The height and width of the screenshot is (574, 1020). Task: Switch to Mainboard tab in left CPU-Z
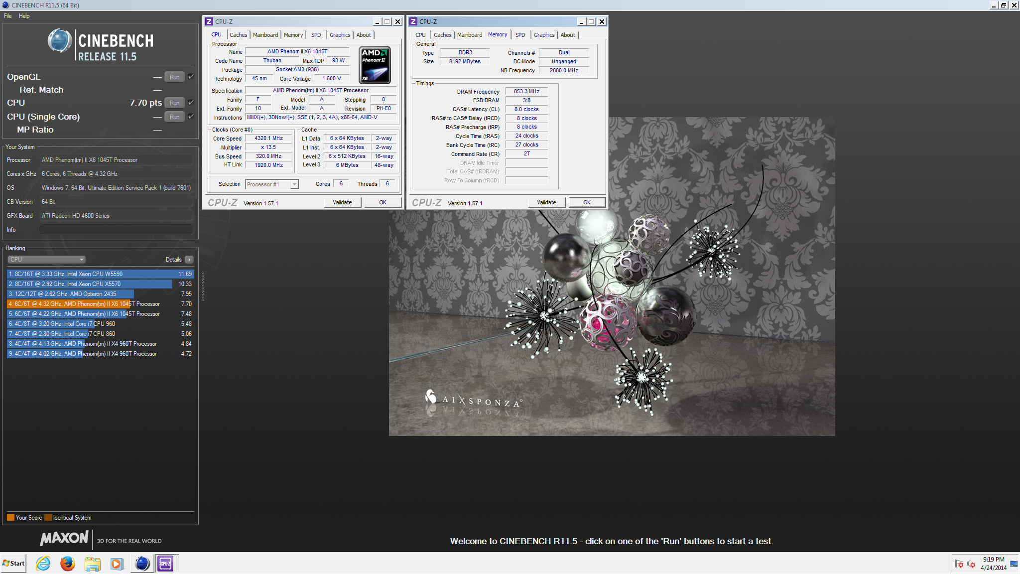click(x=265, y=35)
